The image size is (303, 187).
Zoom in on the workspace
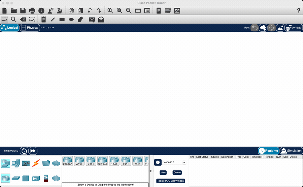pos(110,11)
